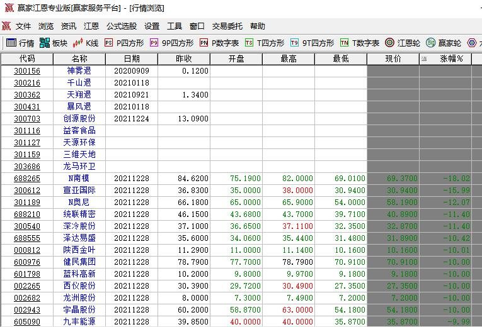The image size is (482, 327).
Task: Select the N南模 stock name
Action: point(79,178)
